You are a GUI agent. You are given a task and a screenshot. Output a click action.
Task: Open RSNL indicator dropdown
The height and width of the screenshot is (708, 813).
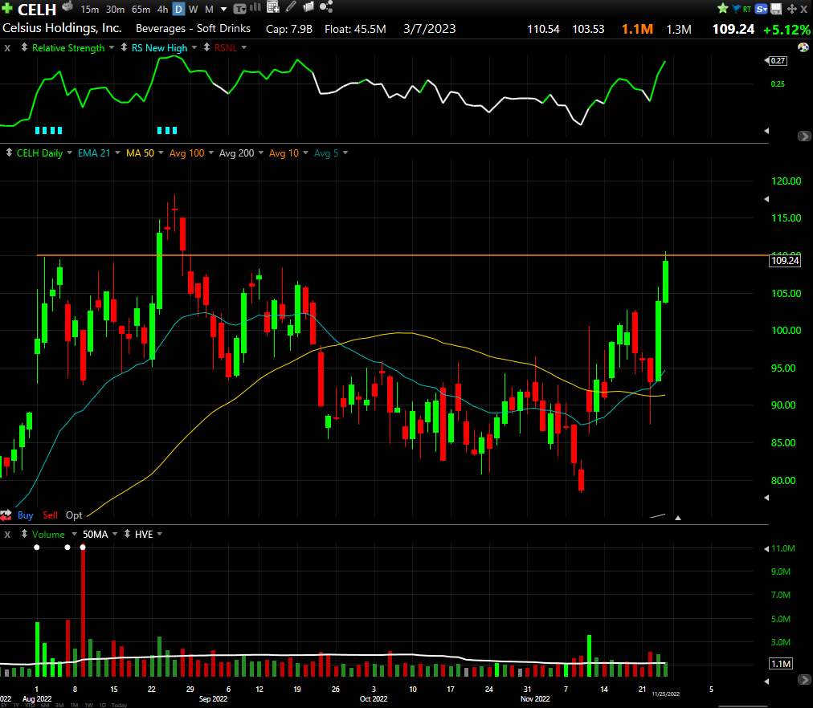coord(243,47)
